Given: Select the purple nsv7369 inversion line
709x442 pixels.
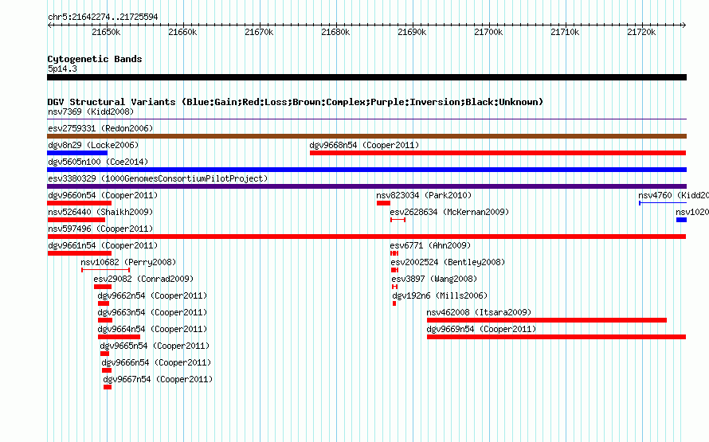Looking at the screenshot, I should [x=366, y=119].
